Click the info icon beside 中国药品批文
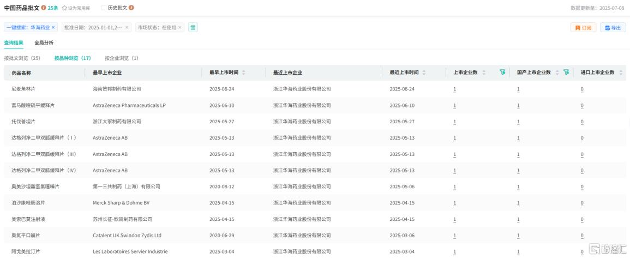The width and height of the screenshot is (630, 258). pyautogui.click(x=44, y=8)
